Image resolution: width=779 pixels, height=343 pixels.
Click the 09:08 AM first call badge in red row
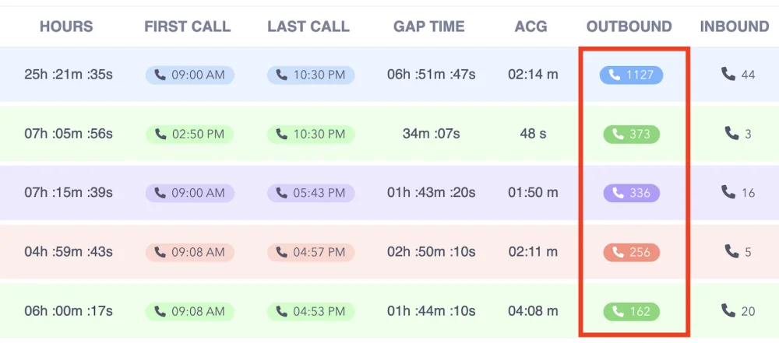pos(189,252)
